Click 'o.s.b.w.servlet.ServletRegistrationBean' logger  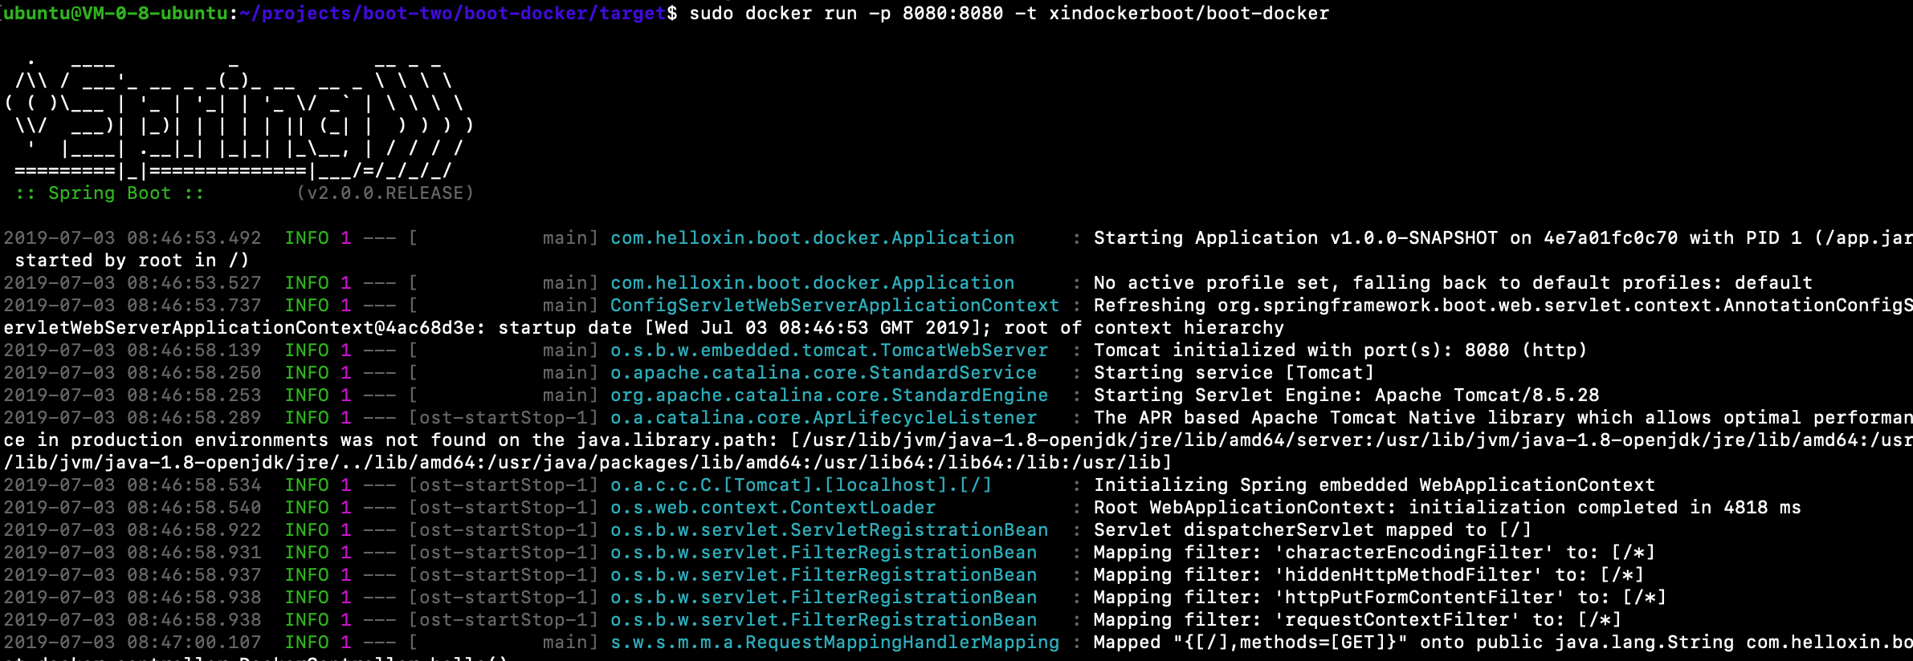coord(830,530)
